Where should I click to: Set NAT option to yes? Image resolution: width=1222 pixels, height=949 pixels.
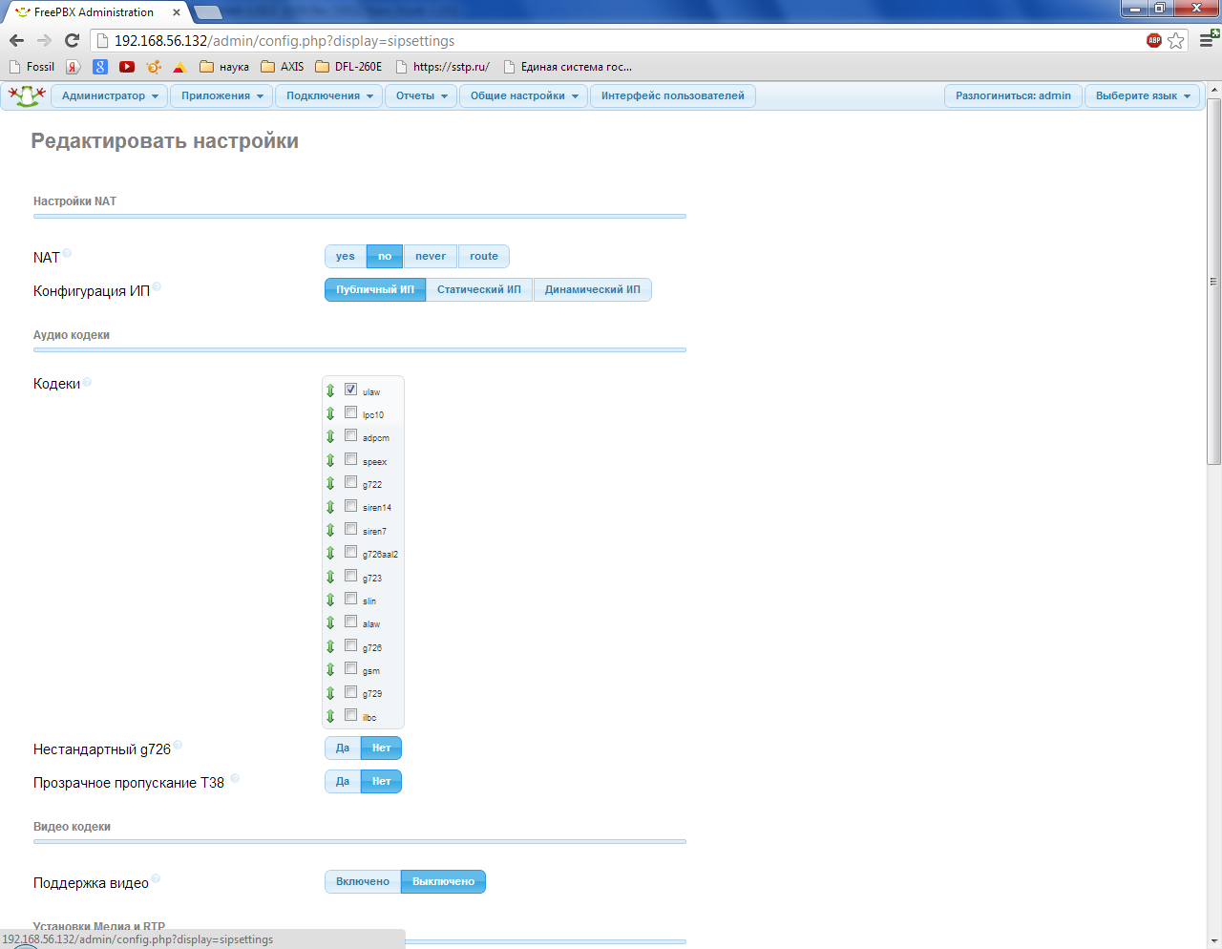tap(345, 256)
